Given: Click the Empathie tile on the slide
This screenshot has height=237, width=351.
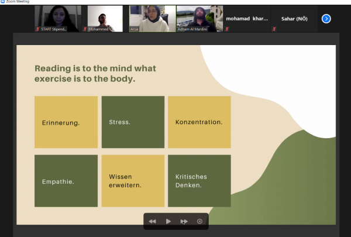Looking at the screenshot, I should 66,181.
